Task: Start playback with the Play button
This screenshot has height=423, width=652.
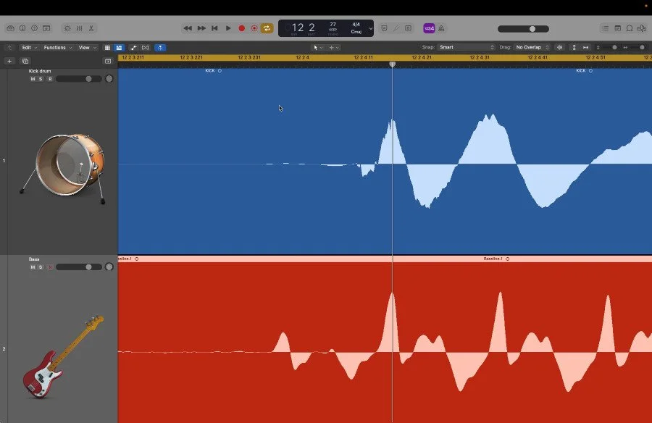Action: click(x=228, y=28)
